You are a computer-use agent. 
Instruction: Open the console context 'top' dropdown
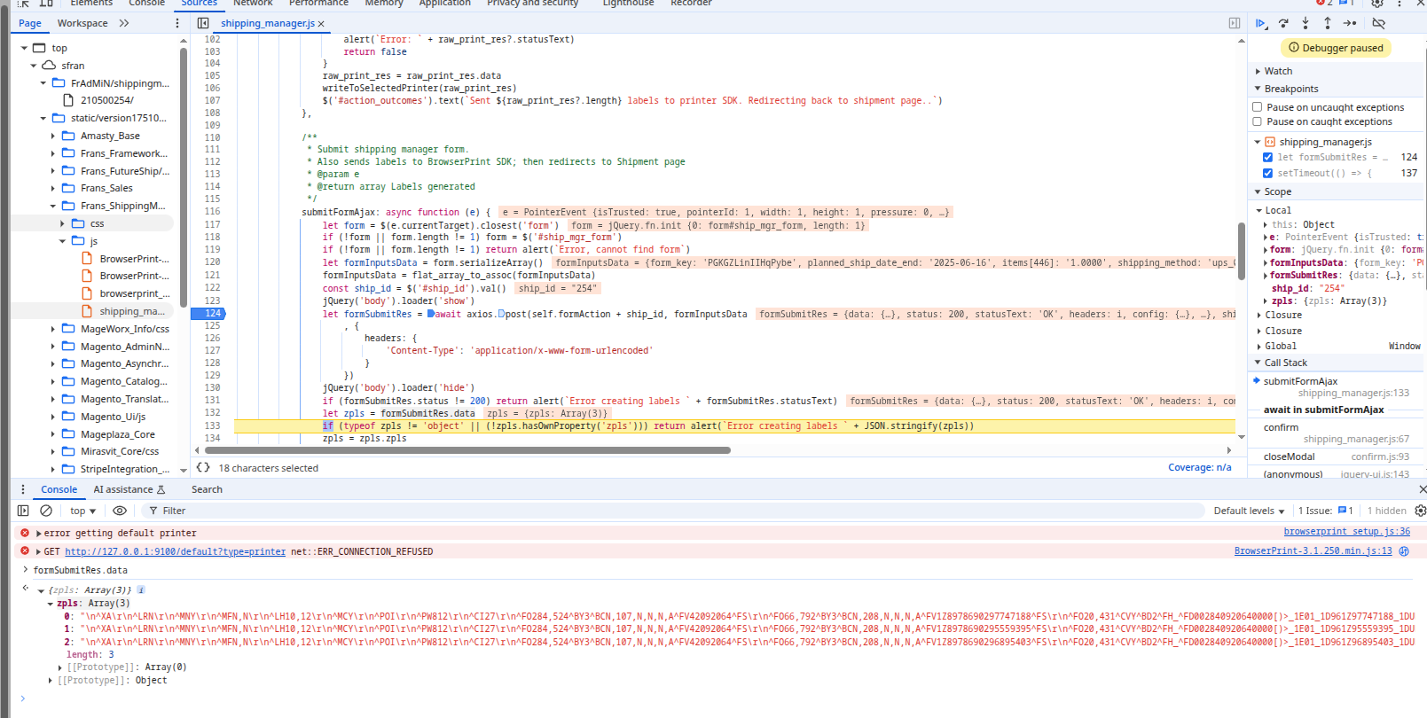pos(82,511)
